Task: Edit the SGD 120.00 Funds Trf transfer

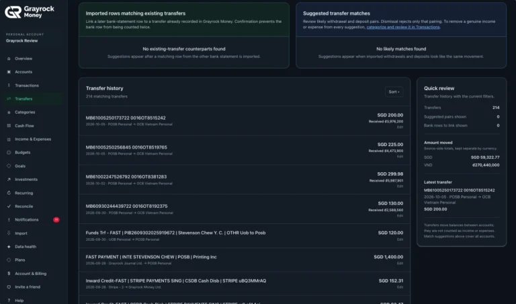Action: coord(400,239)
